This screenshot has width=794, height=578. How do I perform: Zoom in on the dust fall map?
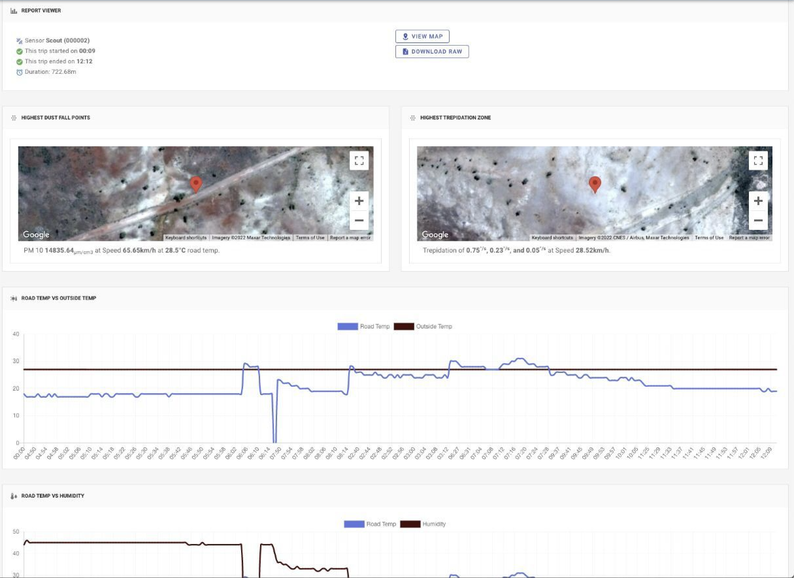[x=359, y=201]
